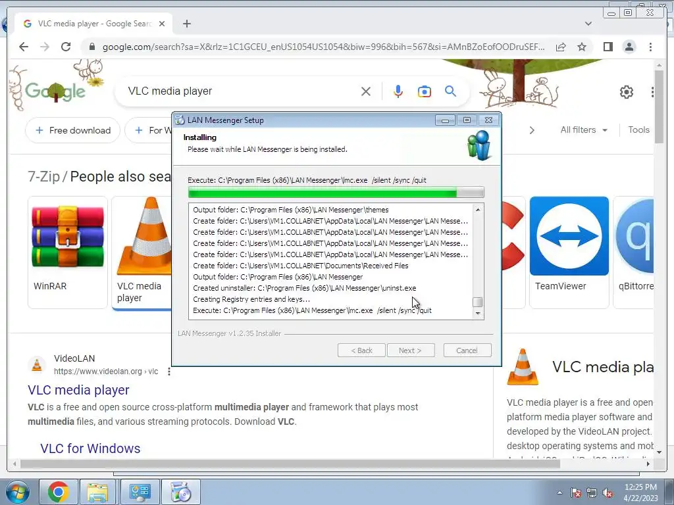Click the Action Center flag tray icon

point(576,493)
